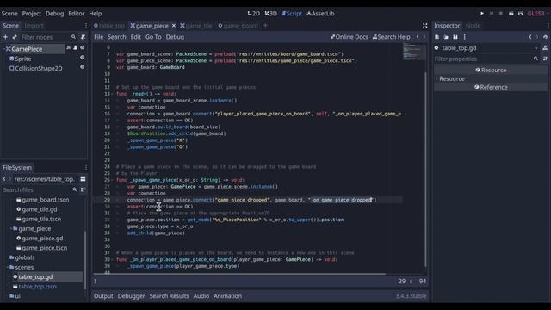Open the AssetLib workspace
This screenshot has height=310, width=551.
320,14
